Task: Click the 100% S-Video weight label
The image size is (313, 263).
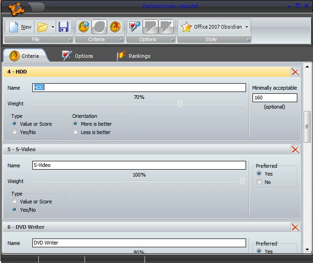Action: point(139,175)
